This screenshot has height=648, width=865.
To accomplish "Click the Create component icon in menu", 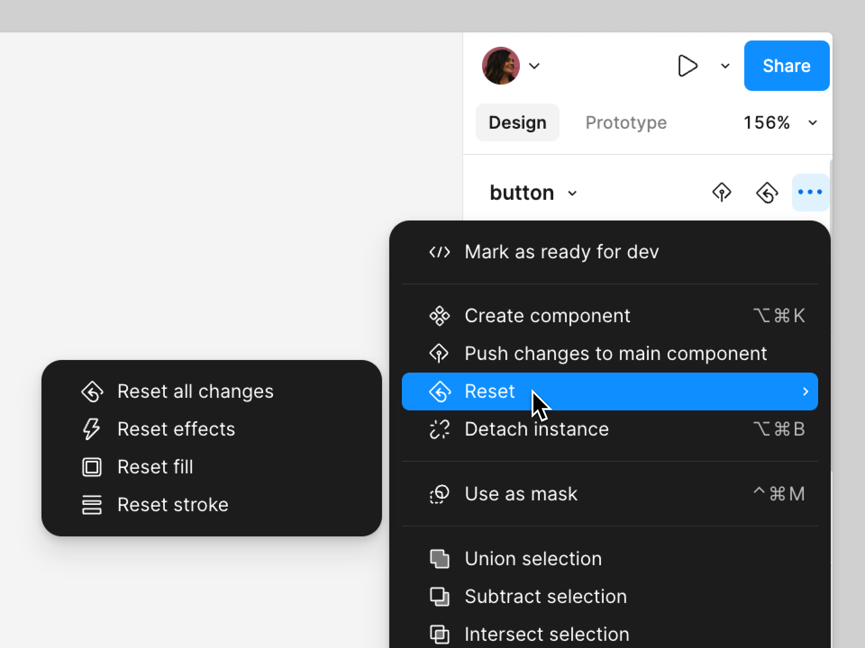I will (x=439, y=316).
